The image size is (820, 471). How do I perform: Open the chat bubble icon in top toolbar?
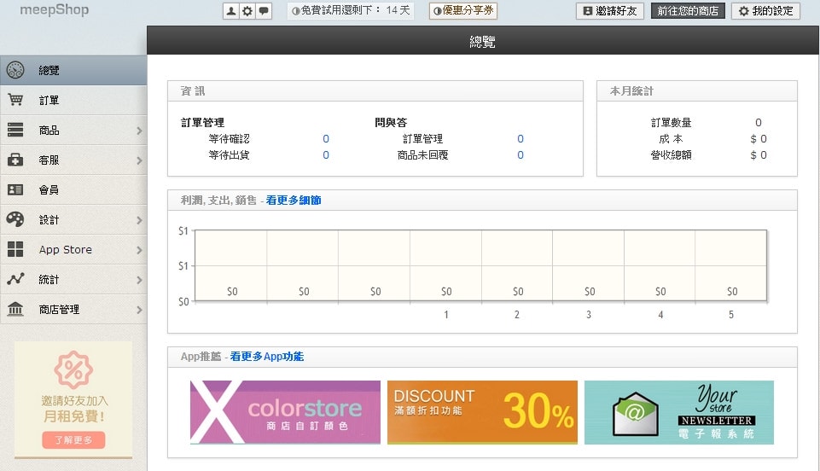click(264, 11)
